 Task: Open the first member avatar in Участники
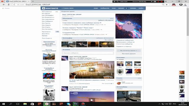[x=120, y=64]
